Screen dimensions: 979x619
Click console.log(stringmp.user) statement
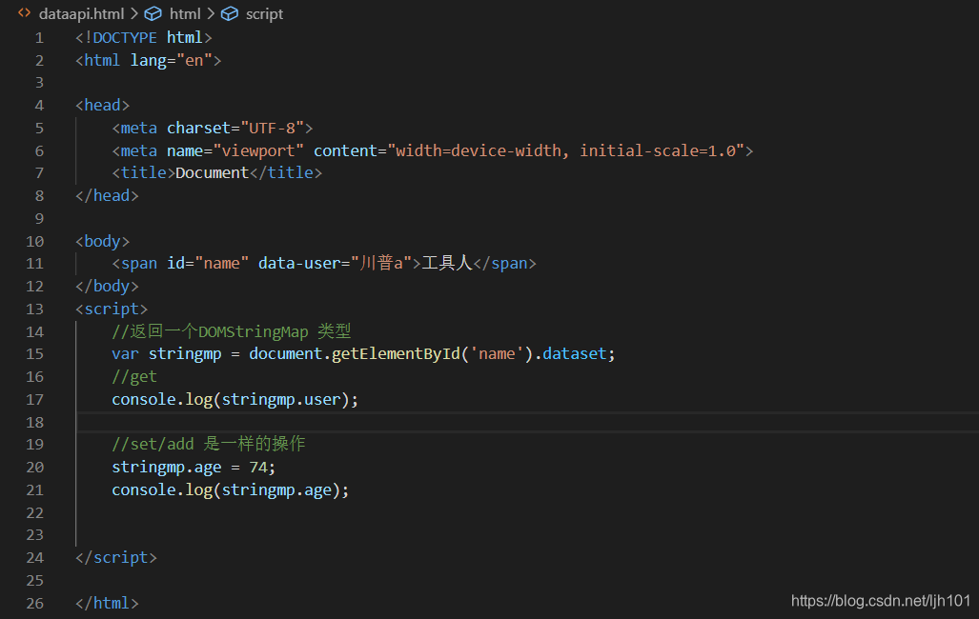click(x=235, y=399)
